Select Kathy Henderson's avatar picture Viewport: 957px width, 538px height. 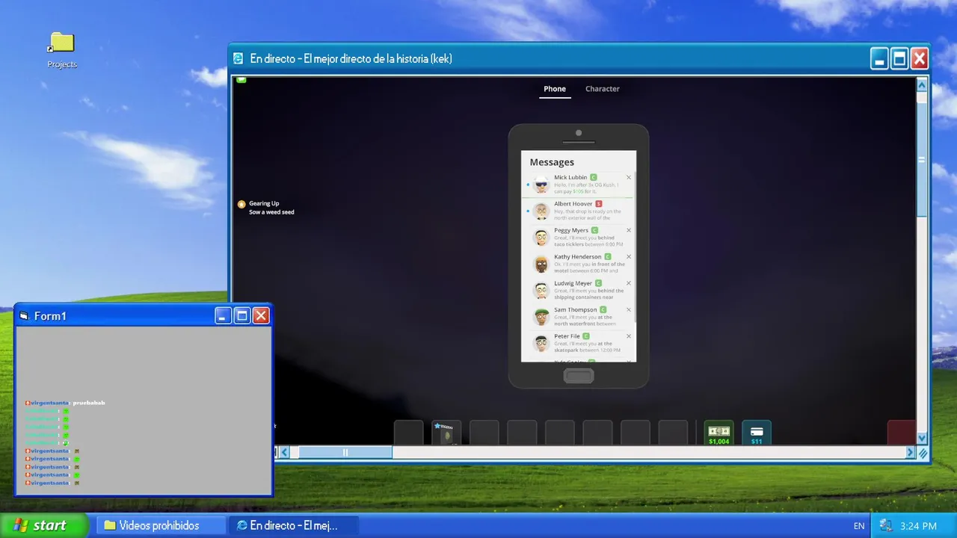coord(541,264)
